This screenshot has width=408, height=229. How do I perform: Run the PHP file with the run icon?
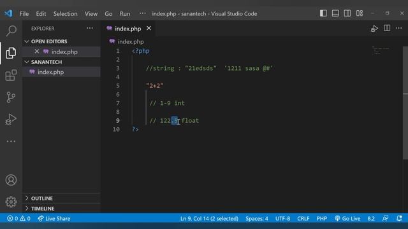click(x=374, y=28)
